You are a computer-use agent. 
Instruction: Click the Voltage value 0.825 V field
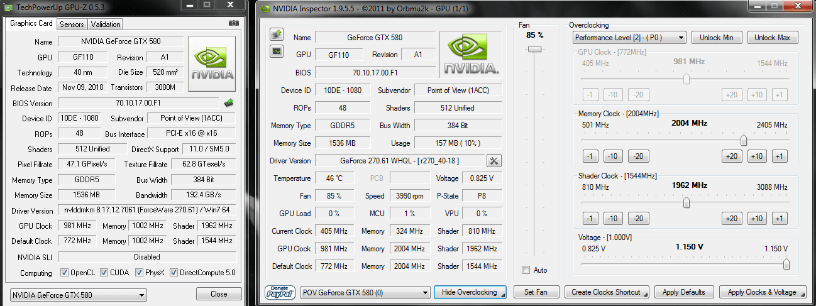click(483, 178)
